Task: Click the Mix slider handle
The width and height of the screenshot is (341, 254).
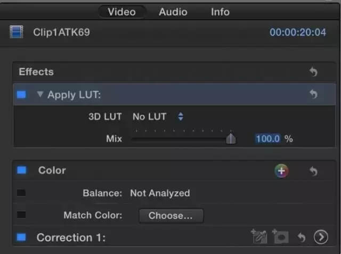Action: tap(231, 139)
